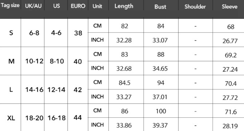The width and height of the screenshot is (244, 131).
Task: Click the XL tag size cell
Action: 11,118
